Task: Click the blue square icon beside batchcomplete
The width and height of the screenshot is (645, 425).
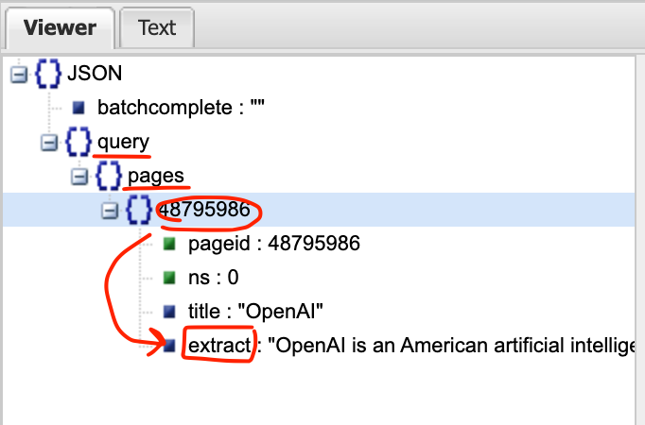Action: pyautogui.click(x=78, y=108)
